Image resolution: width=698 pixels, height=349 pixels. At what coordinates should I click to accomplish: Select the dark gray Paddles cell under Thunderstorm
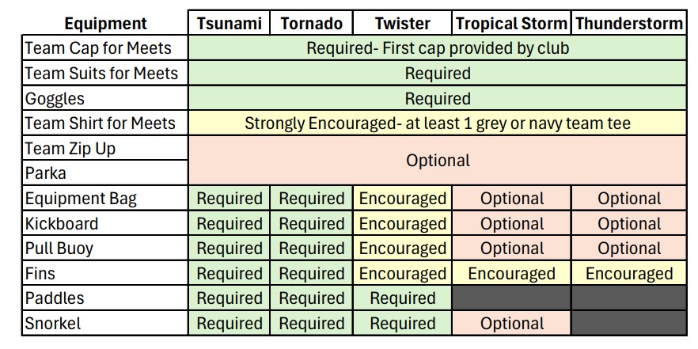pos(629,298)
